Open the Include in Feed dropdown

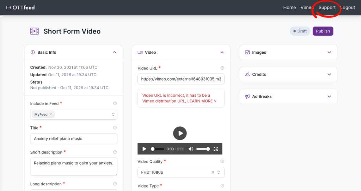point(113,114)
